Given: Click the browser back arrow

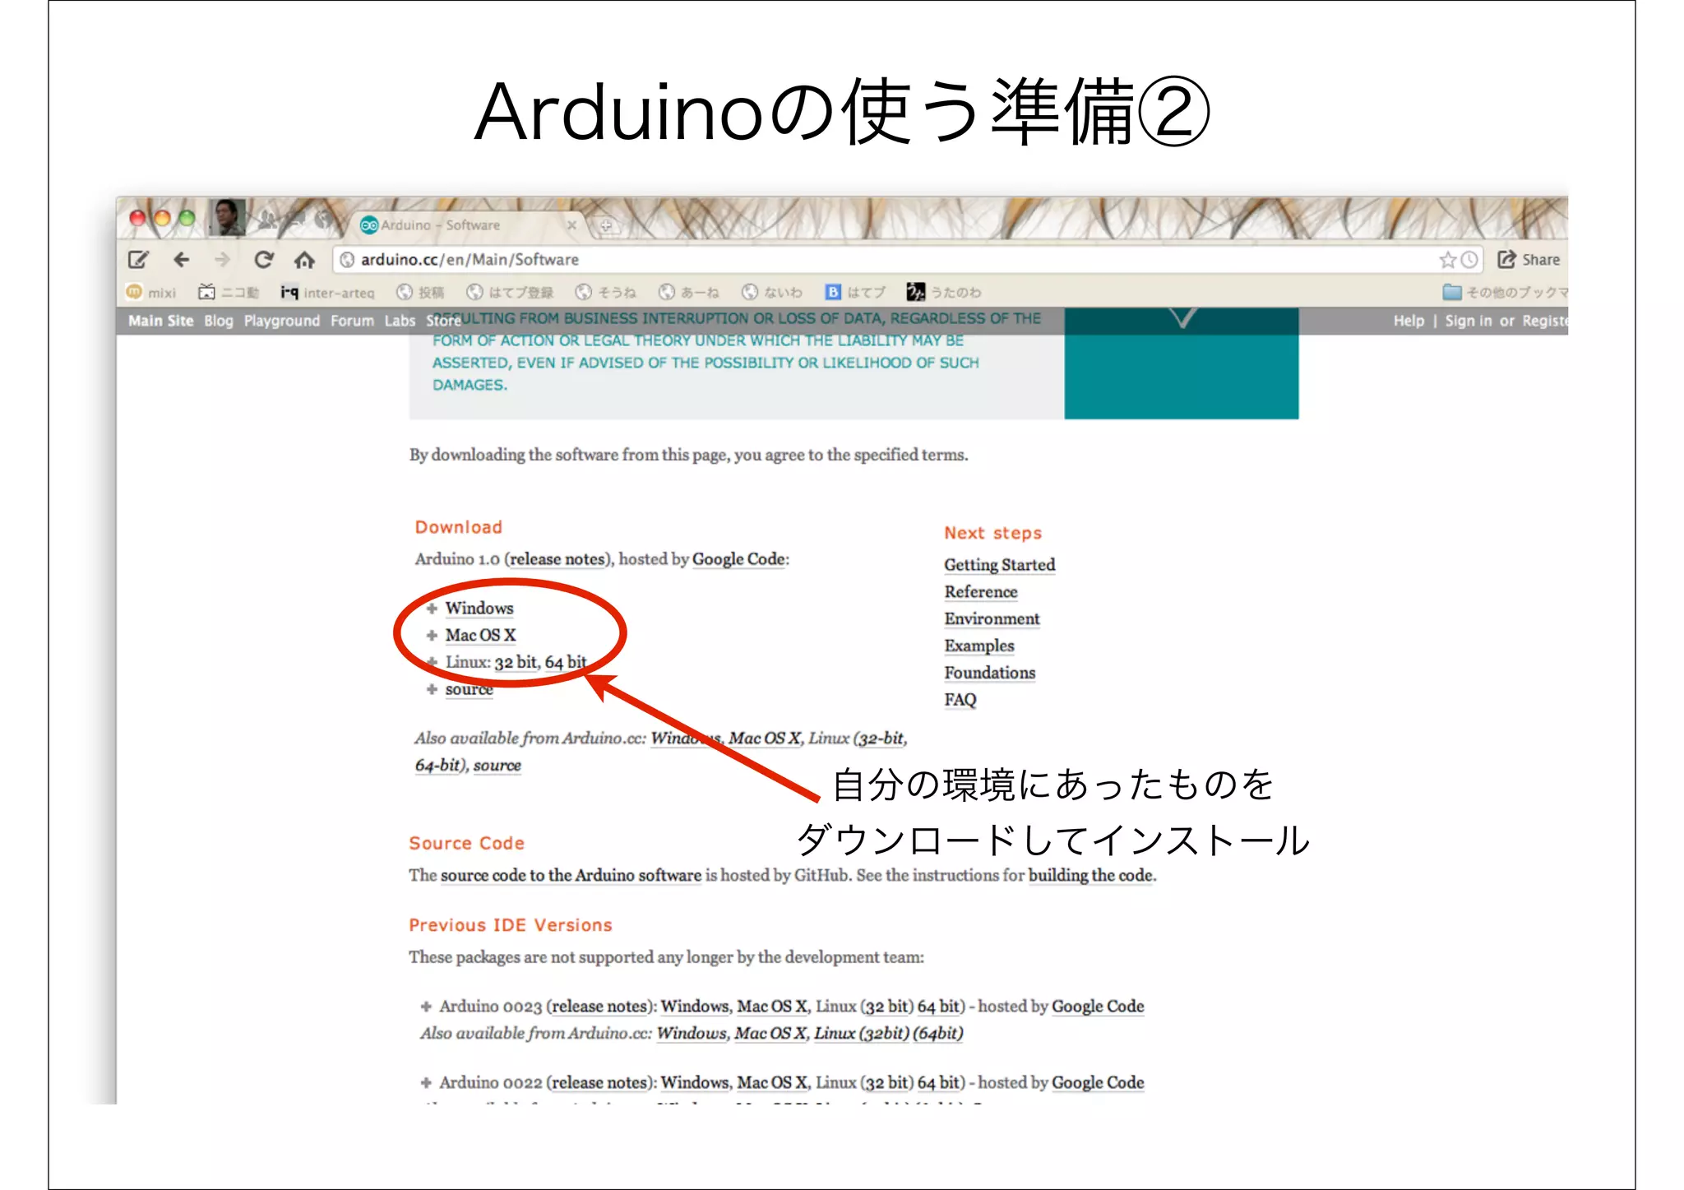Looking at the screenshot, I should [x=181, y=260].
